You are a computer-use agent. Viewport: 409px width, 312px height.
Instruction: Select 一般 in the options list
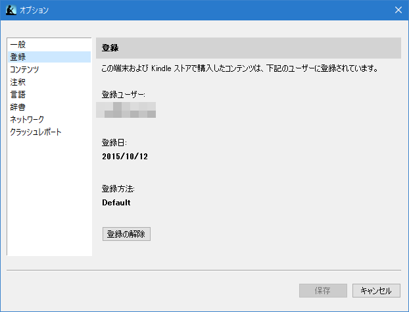click(49, 45)
